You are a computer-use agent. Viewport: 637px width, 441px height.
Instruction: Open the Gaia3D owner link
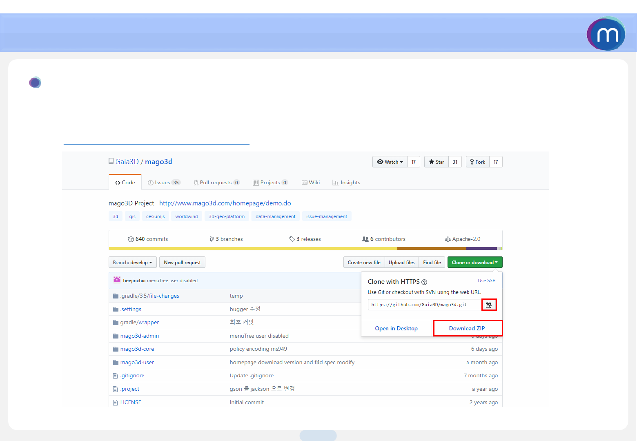coord(127,162)
